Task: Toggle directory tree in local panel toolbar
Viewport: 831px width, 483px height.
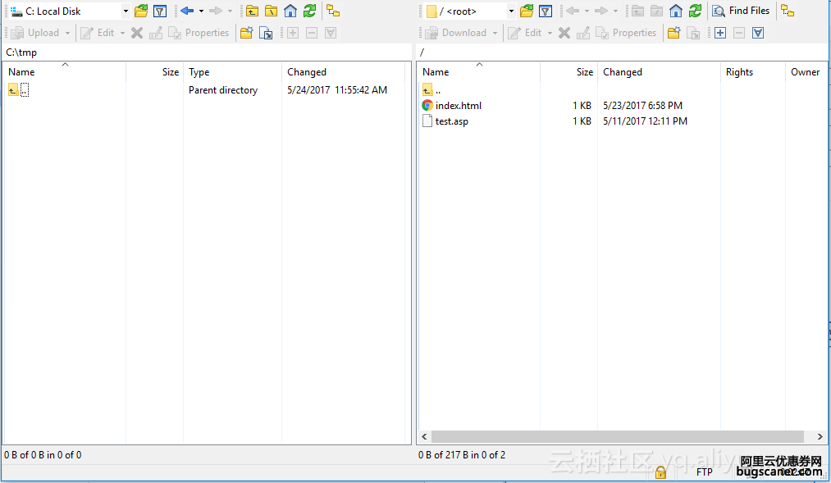Action: point(333,11)
